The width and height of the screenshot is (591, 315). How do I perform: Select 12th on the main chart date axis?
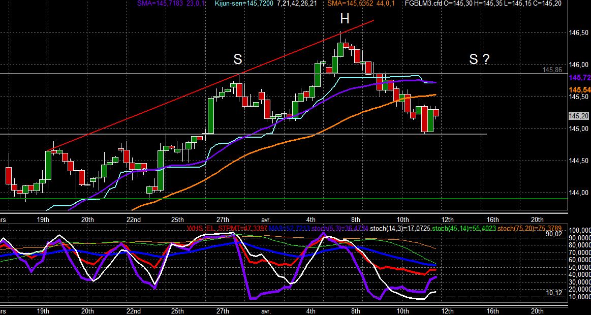(x=447, y=219)
